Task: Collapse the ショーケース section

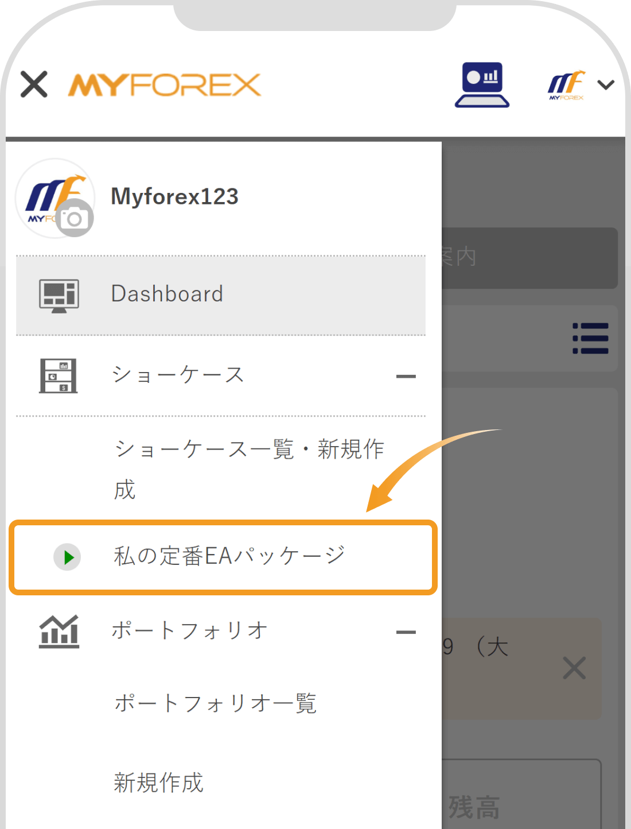Action: pos(407,375)
